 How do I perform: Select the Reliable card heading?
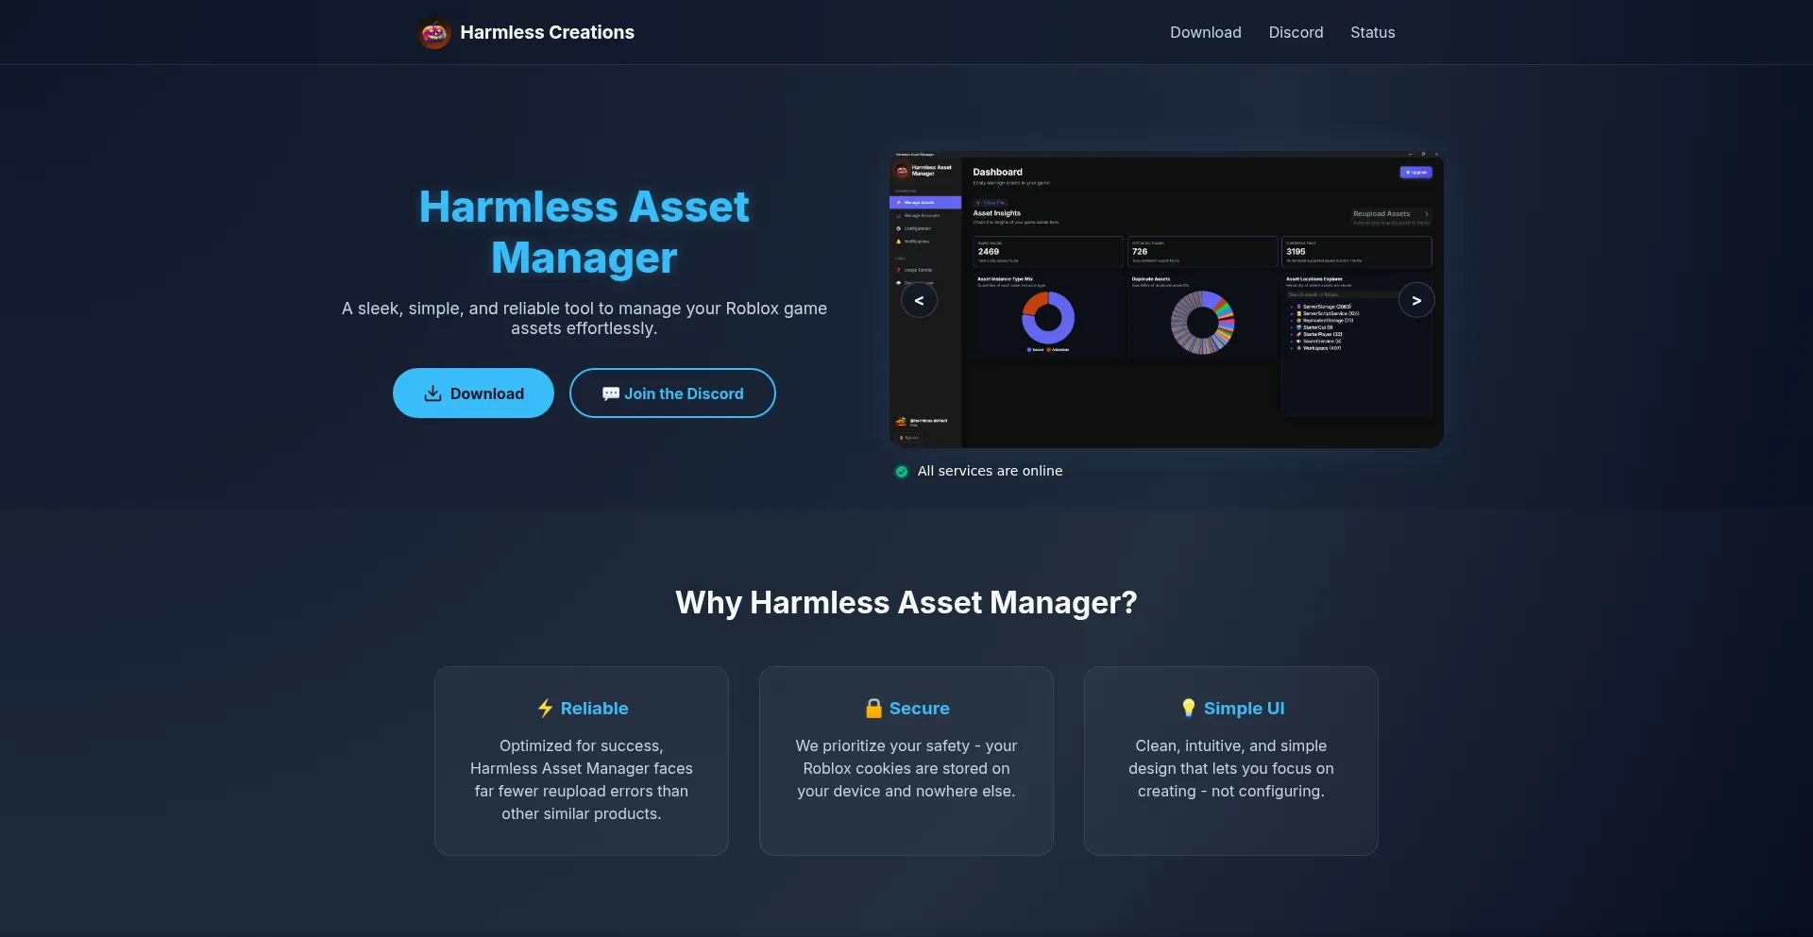[582, 709]
